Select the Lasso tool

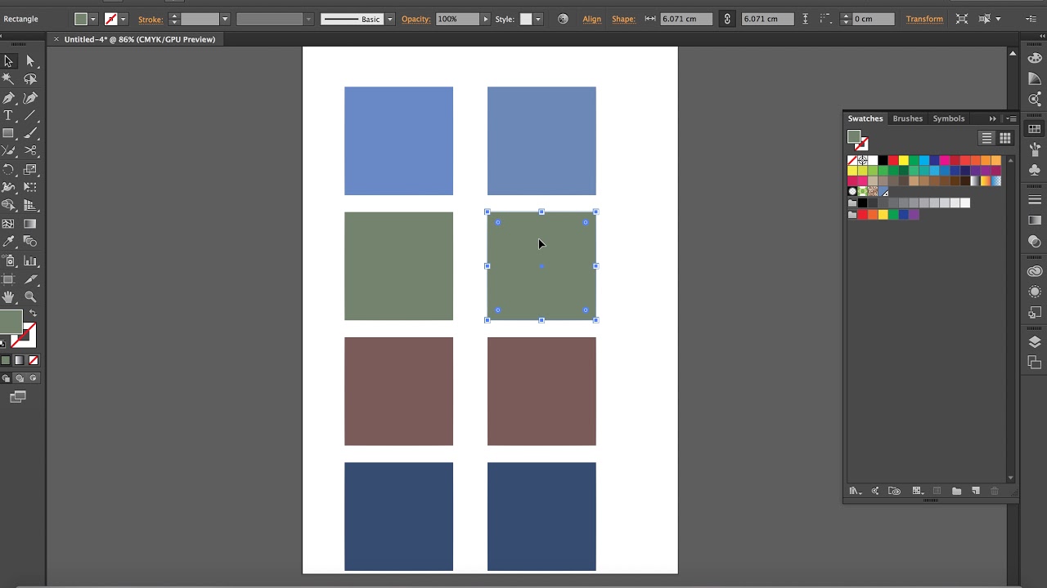30,79
